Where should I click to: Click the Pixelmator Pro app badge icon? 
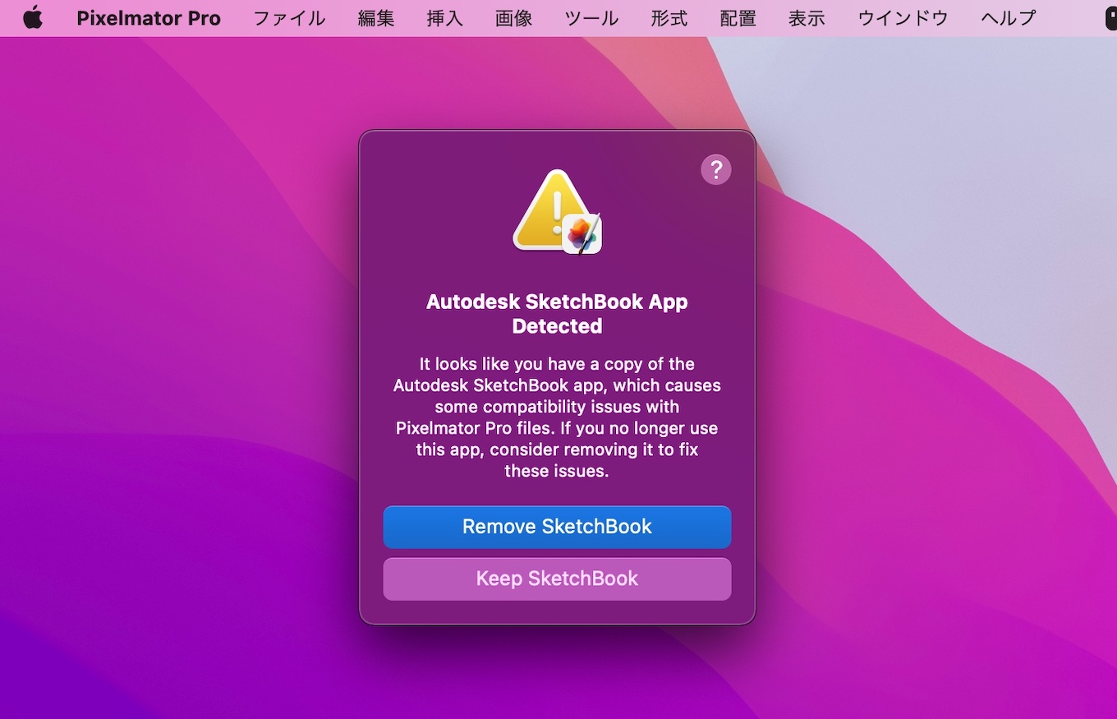tap(583, 234)
